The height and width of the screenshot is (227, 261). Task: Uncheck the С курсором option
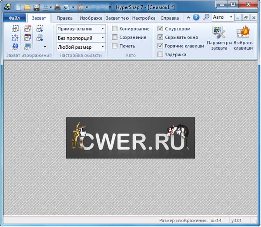point(160,29)
